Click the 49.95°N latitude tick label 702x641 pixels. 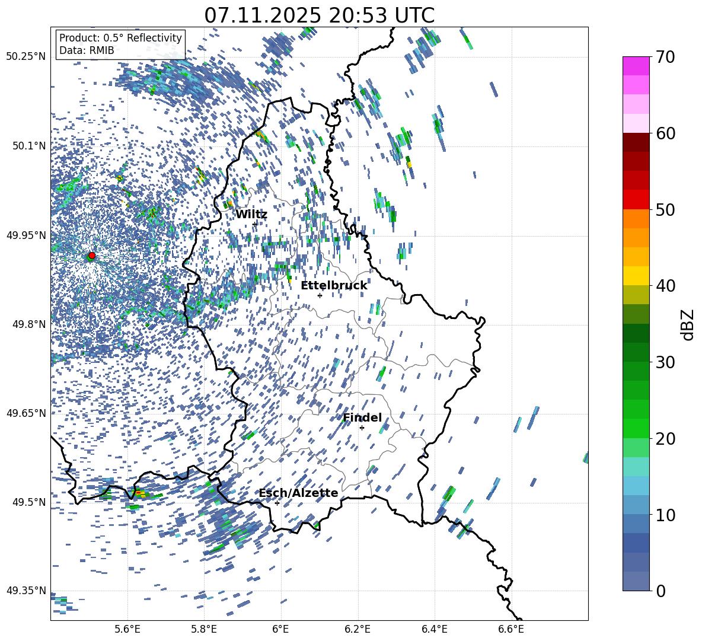[x=26, y=235]
